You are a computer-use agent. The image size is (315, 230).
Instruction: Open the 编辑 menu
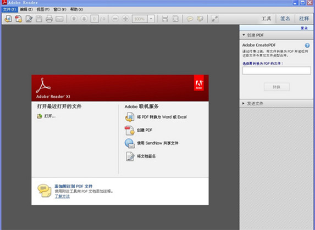click(26, 9)
